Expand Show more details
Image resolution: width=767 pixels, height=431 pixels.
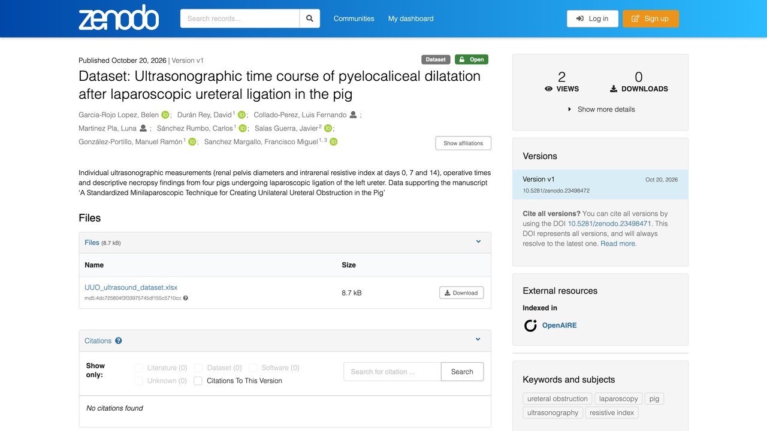tap(601, 110)
